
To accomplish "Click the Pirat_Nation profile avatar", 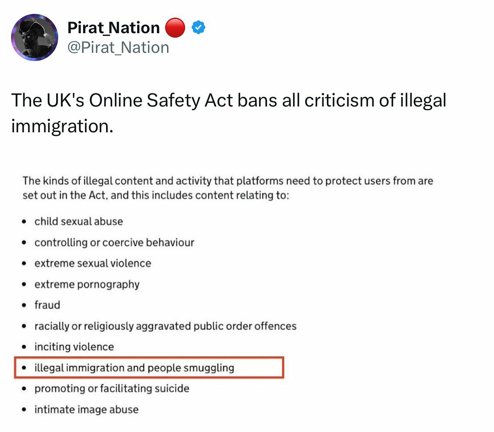I will tap(34, 37).
